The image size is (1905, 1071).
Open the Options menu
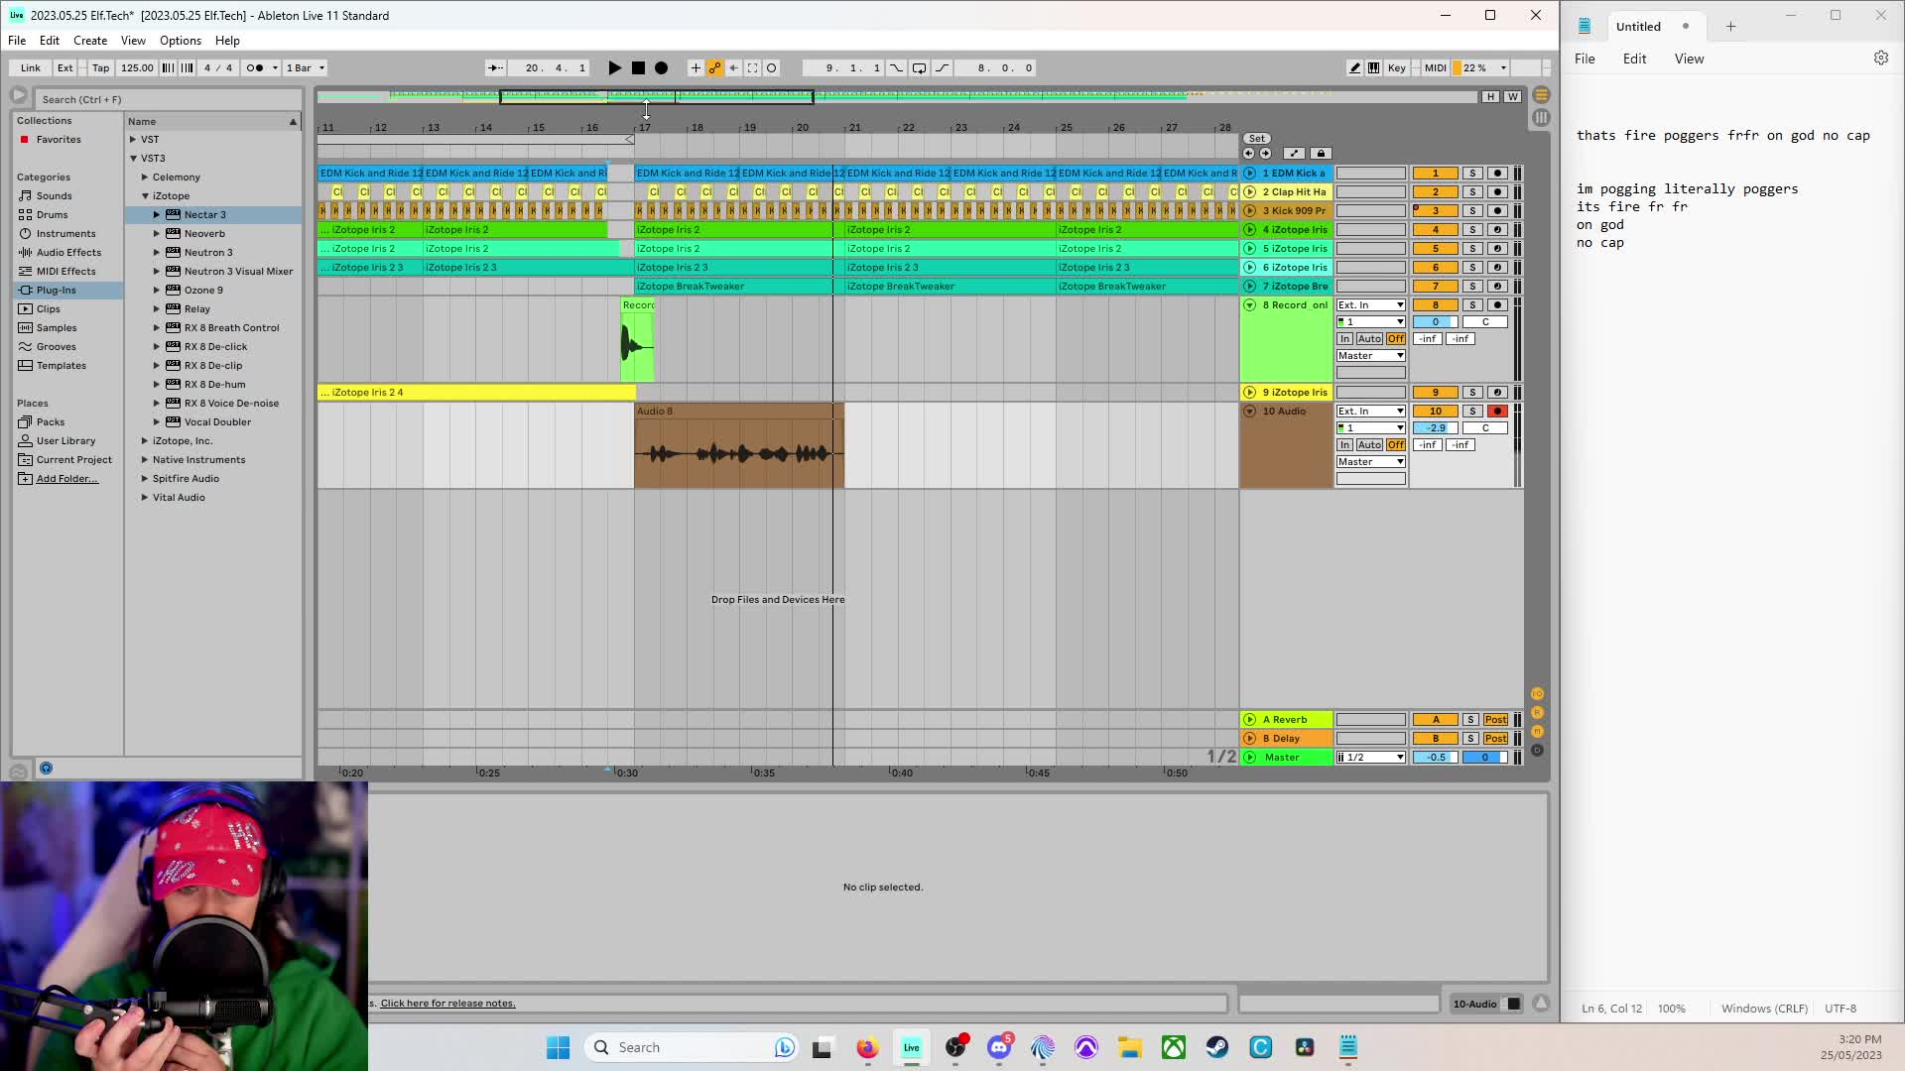tap(181, 41)
